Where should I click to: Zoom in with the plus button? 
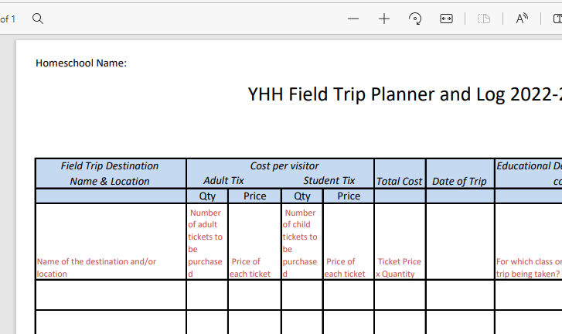[x=384, y=19]
